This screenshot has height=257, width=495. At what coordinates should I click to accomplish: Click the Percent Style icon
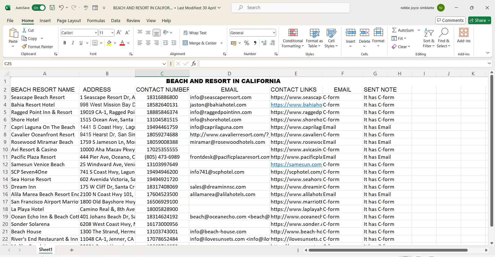246,43
